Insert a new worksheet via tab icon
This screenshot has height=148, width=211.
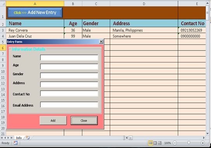point(28,138)
